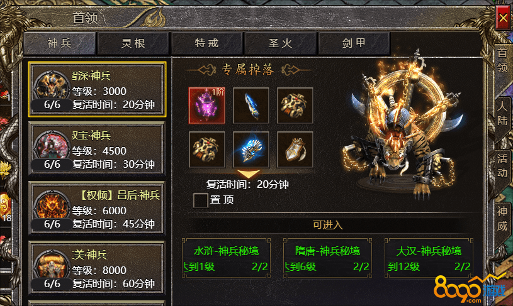Open the 大陆 side tab
The image size is (513, 306).
pyautogui.click(x=502, y=114)
